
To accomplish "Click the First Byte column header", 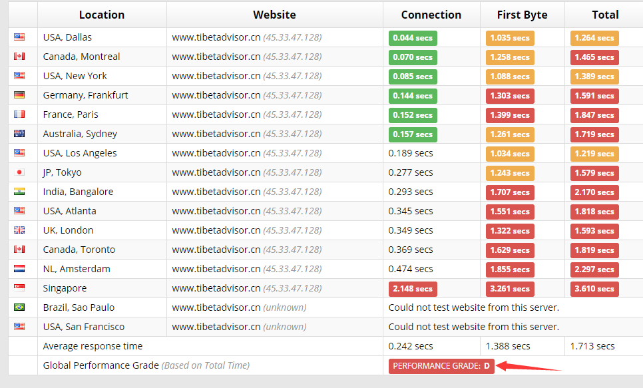I will 523,15.
